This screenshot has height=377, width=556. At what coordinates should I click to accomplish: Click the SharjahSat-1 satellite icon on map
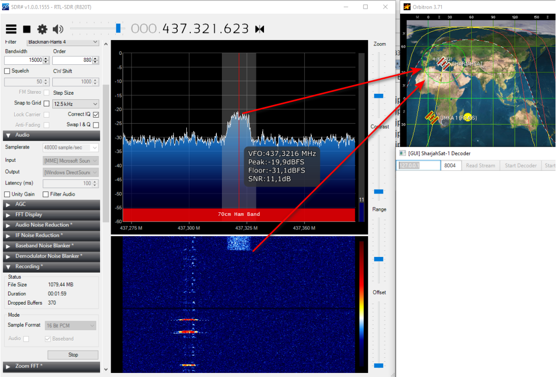pos(443,63)
